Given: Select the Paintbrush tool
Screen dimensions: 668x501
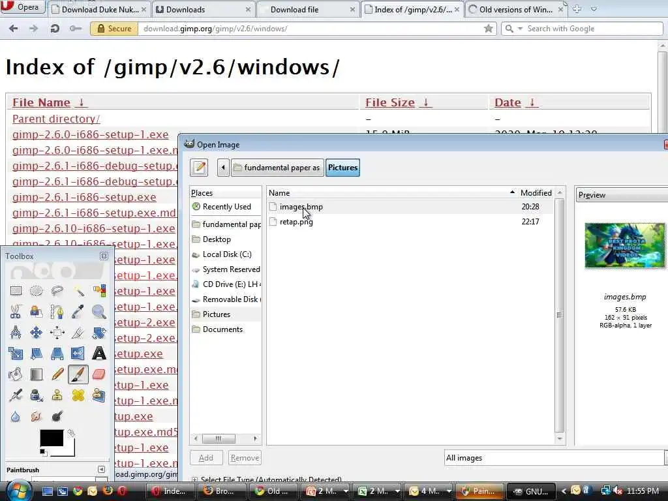Looking at the screenshot, I should (x=78, y=374).
